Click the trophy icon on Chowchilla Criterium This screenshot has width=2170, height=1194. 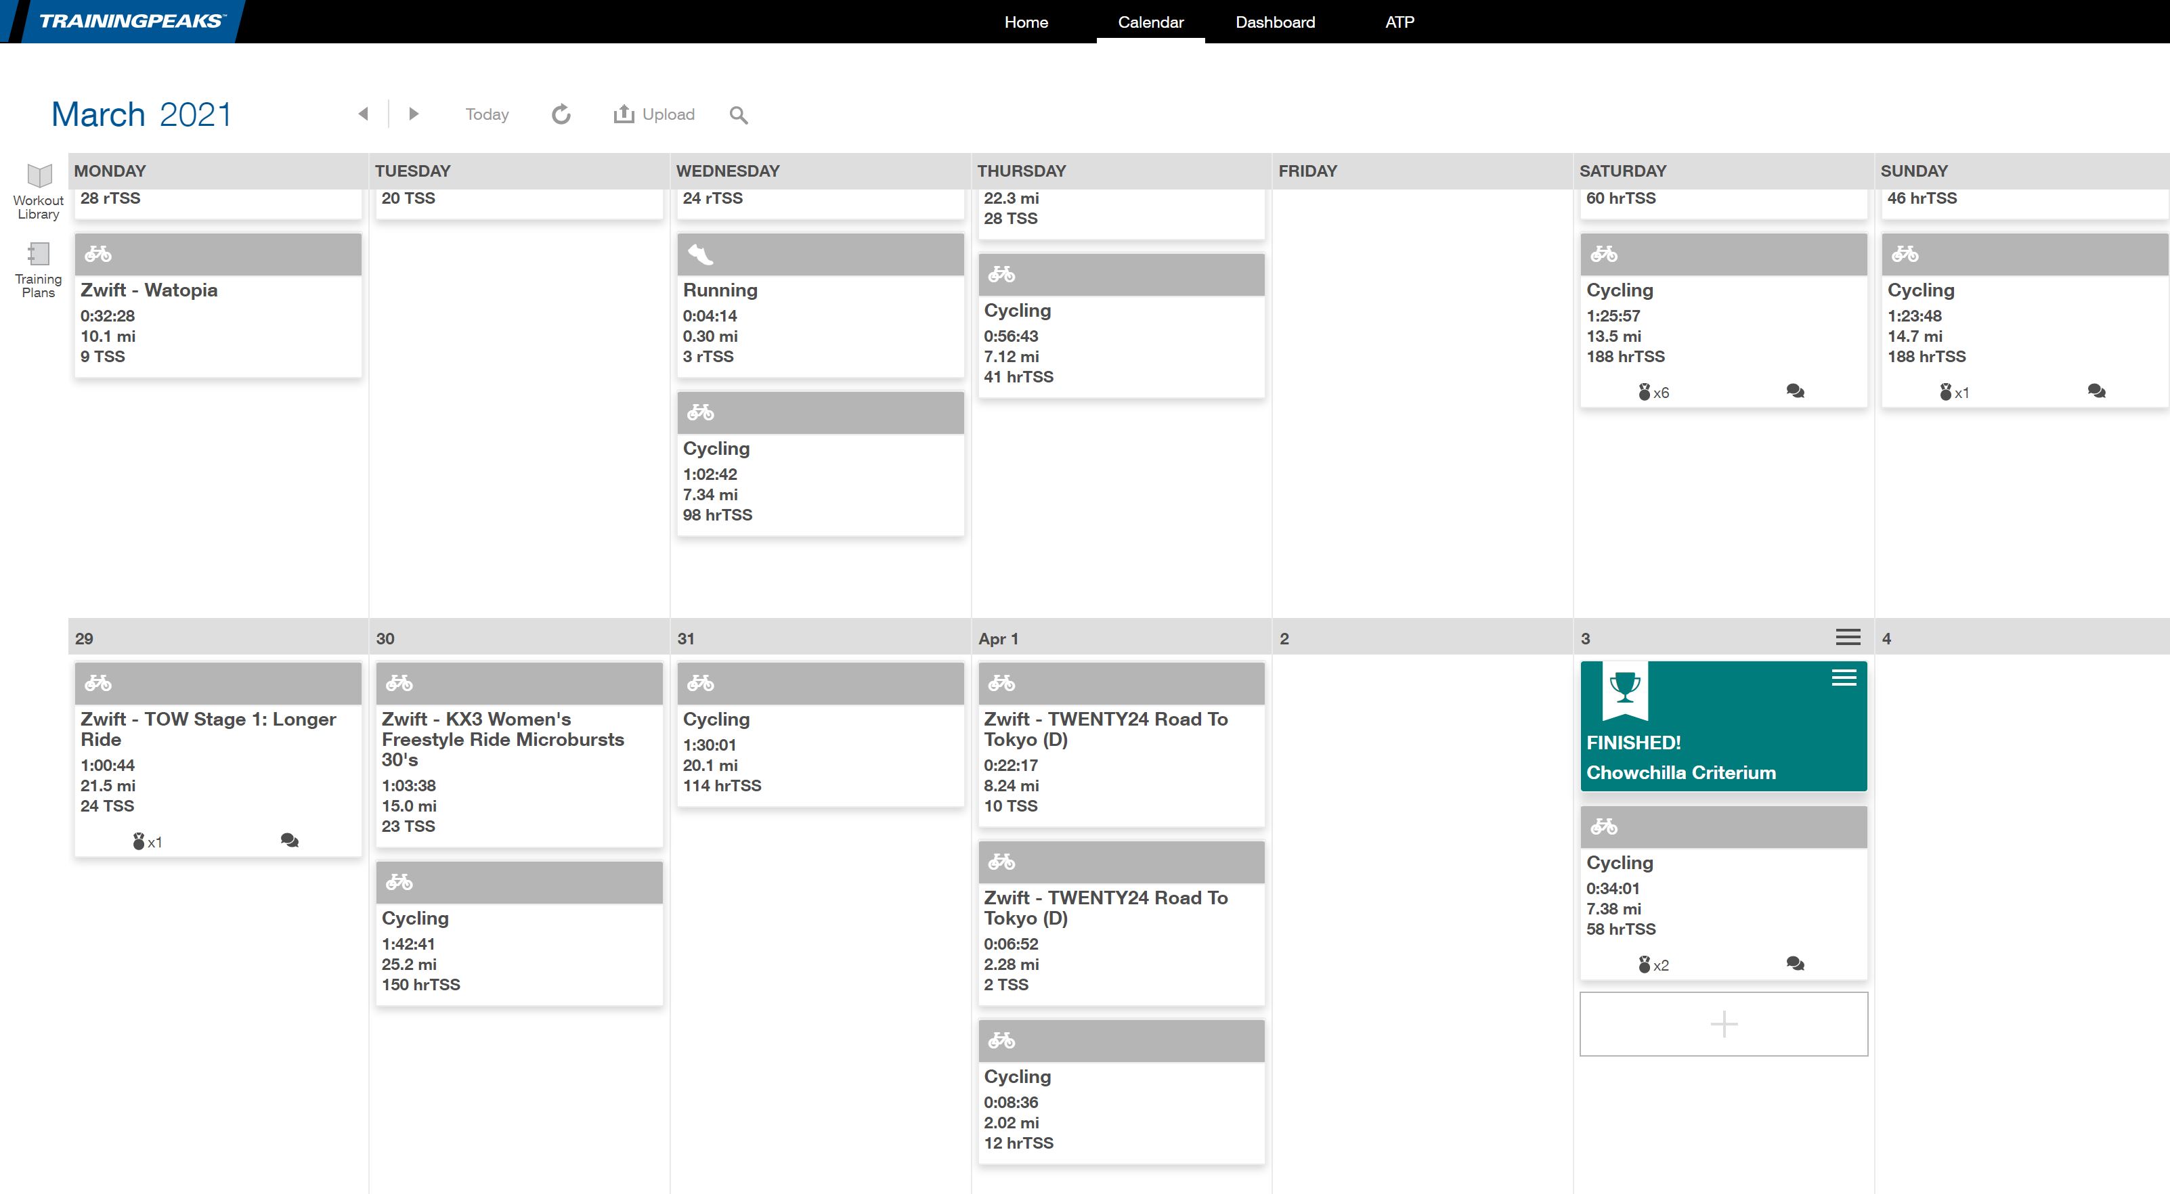(1625, 688)
